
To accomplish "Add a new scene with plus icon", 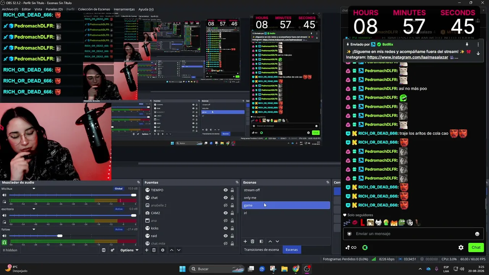I will click(x=245, y=241).
